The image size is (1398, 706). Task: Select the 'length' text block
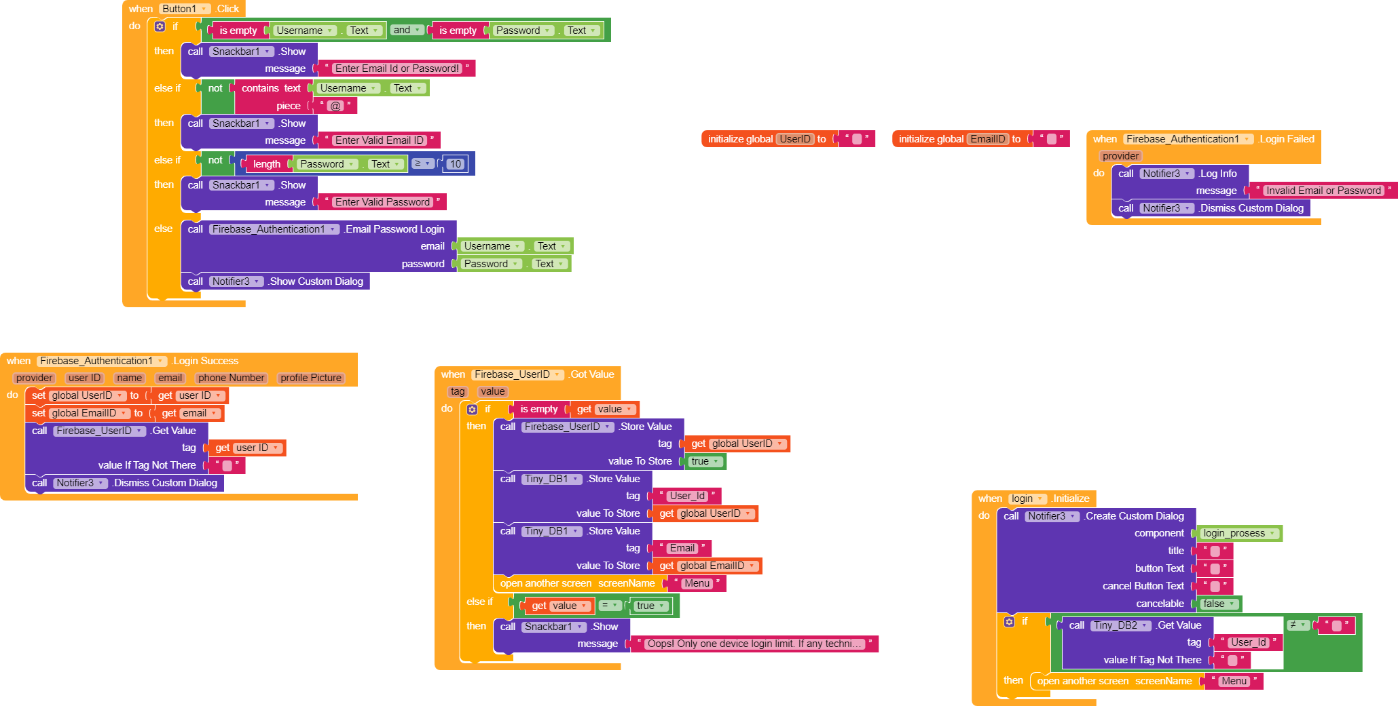[x=266, y=164]
